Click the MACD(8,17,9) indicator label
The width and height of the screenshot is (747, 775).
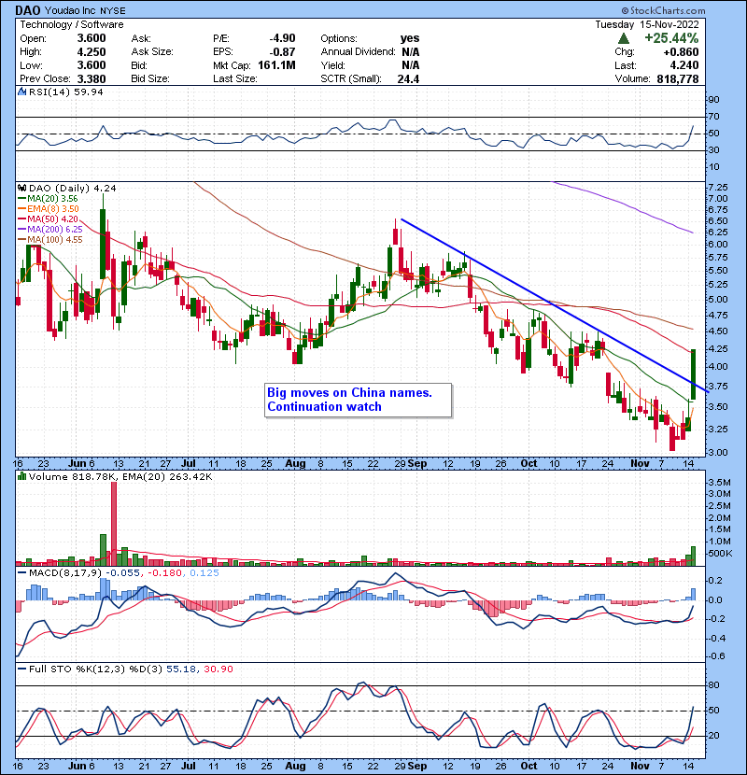click(65, 573)
